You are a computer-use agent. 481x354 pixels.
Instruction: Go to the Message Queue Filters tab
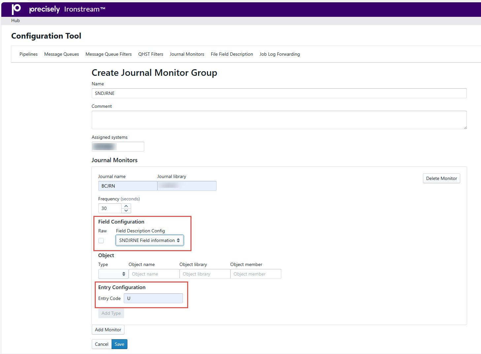click(x=109, y=54)
